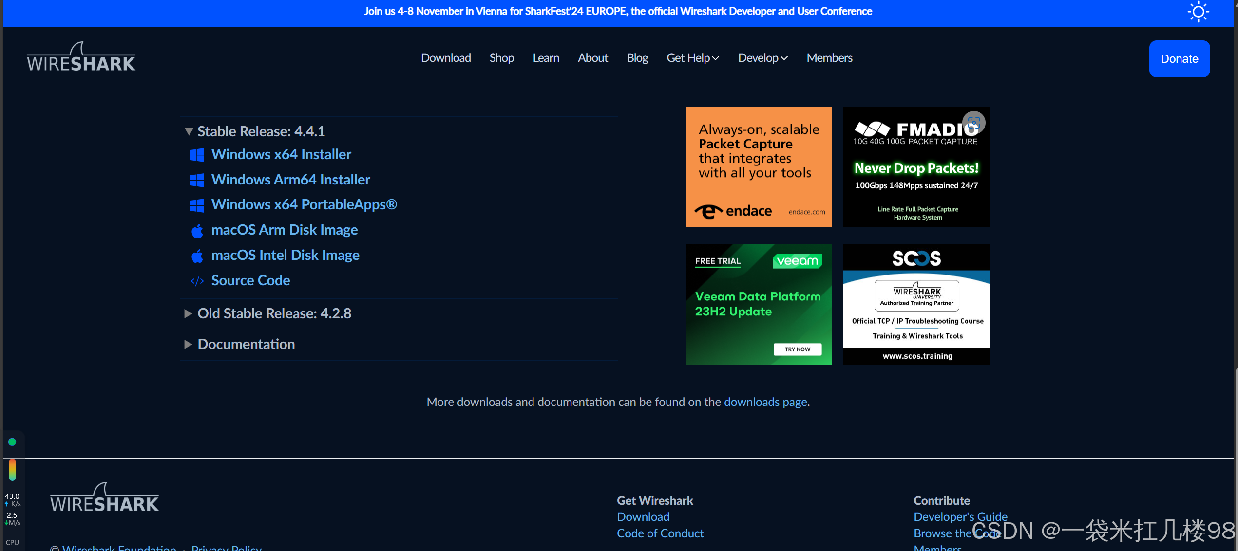Download the Windows x64 Installer
Screen dimensions: 1238x551
(281, 155)
